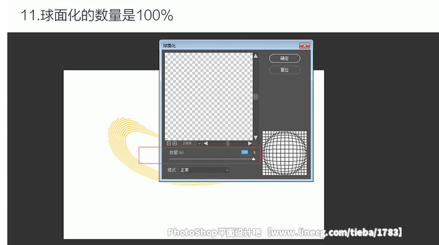Screen dimensions: 439x245
Task: Click the amount slider handle
Action: [x=253, y=159]
